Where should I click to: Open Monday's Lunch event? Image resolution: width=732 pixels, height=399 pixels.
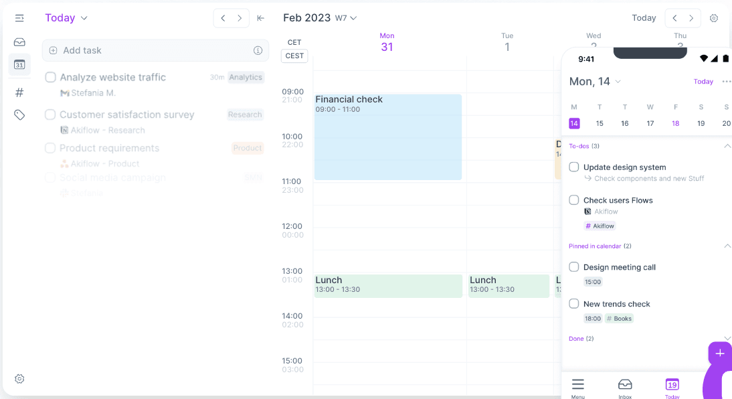click(388, 285)
